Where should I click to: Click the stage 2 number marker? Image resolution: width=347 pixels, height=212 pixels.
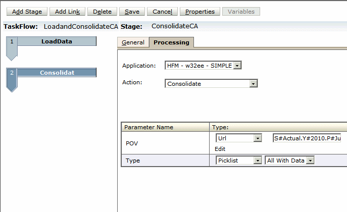12,73
